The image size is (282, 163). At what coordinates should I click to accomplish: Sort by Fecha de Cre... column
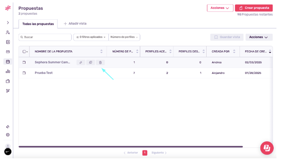[x=270, y=51]
